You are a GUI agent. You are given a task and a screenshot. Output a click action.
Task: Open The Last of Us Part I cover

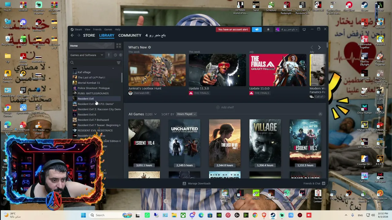(225, 143)
